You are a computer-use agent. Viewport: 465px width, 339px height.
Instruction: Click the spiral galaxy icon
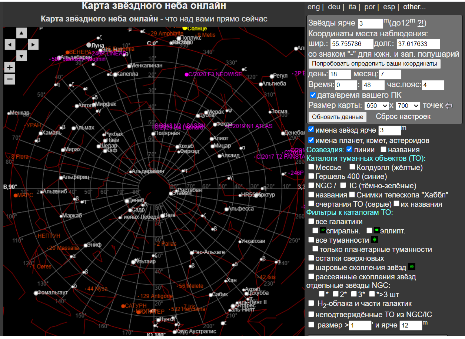323,230
